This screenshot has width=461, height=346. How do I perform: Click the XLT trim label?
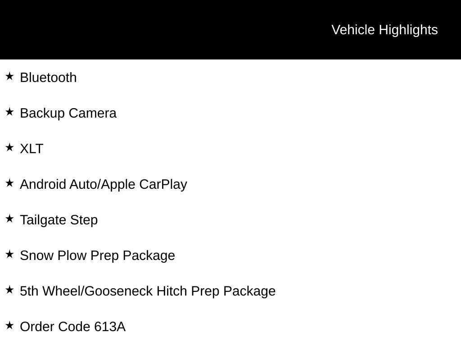click(x=32, y=149)
